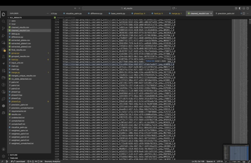This screenshot has height=163, width=251.
Task: Click the UTF-8 encoding status item
Action: click(x=220, y=161)
